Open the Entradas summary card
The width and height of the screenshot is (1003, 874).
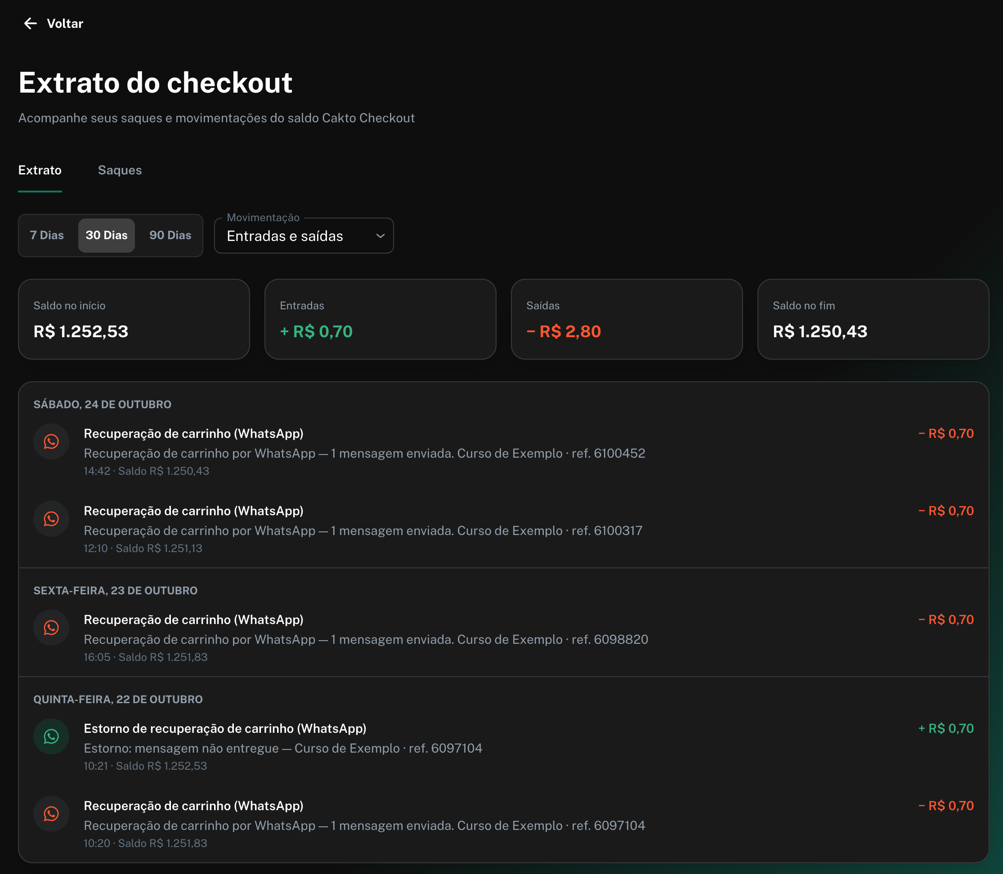tap(381, 319)
